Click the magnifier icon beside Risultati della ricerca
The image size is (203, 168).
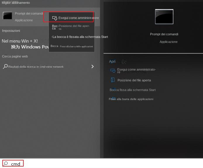click(5, 66)
